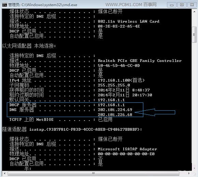Click Realtek PCIe GBE Family Controller text
This screenshot has height=177, width=198.
pos(140,61)
